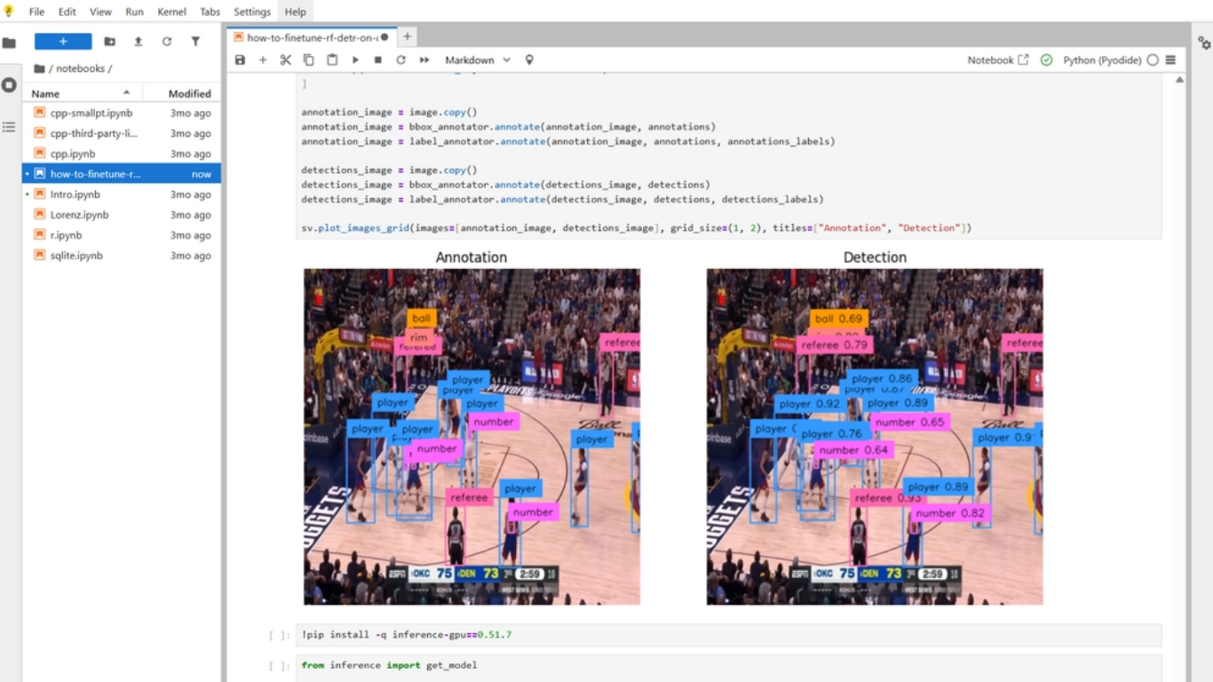Click the save notebook icon
This screenshot has height=682, width=1213.
coord(239,59)
